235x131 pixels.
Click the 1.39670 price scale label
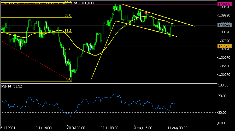point(224,7)
